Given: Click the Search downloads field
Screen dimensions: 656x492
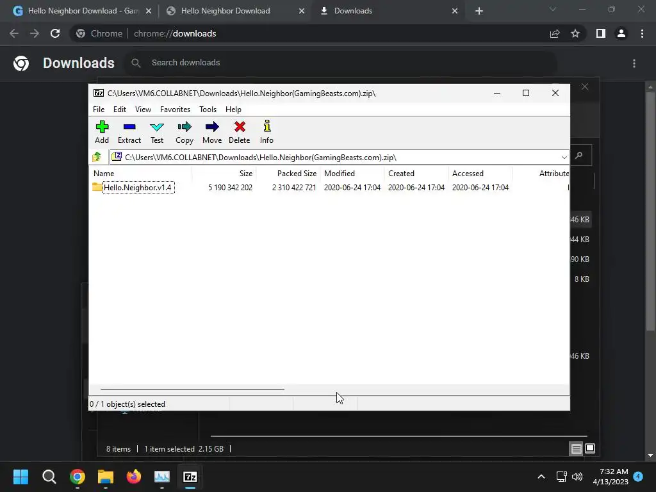Looking at the screenshot, I should click(x=341, y=63).
